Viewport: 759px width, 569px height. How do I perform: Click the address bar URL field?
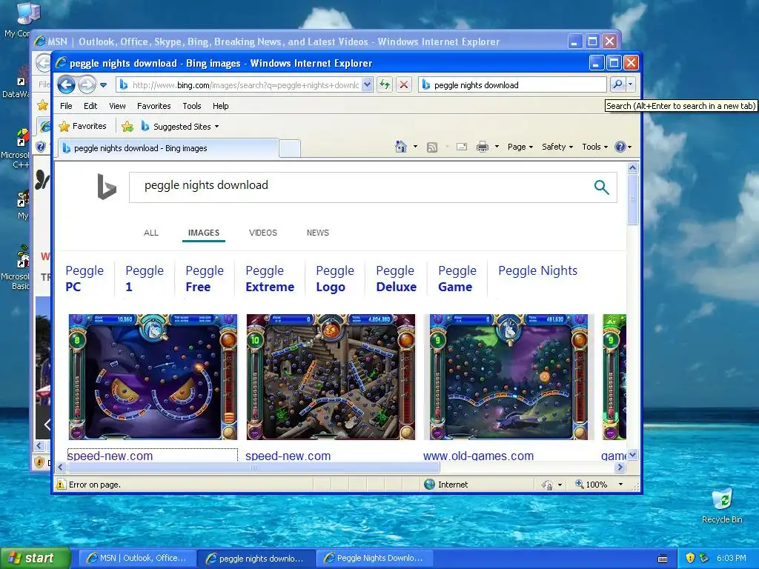pos(239,85)
